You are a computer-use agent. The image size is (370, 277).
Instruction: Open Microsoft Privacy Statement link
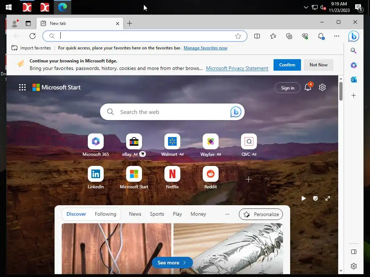(x=237, y=68)
